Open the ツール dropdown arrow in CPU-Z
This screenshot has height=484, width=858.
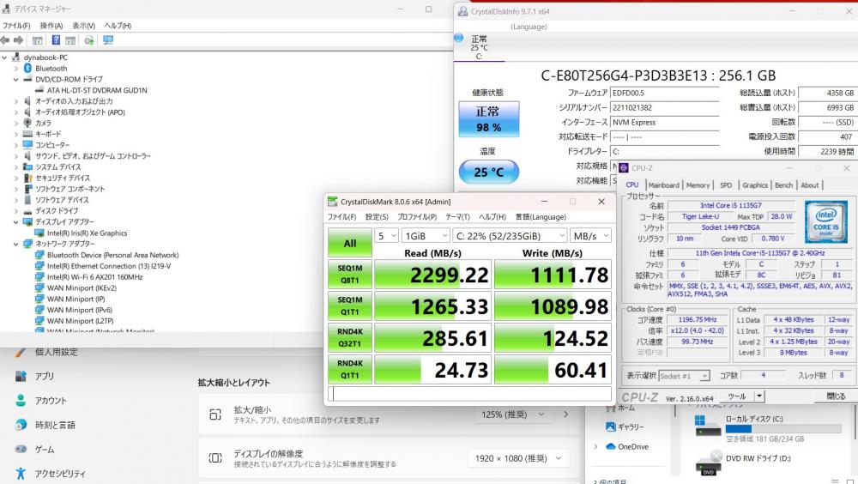tap(759, 396)
